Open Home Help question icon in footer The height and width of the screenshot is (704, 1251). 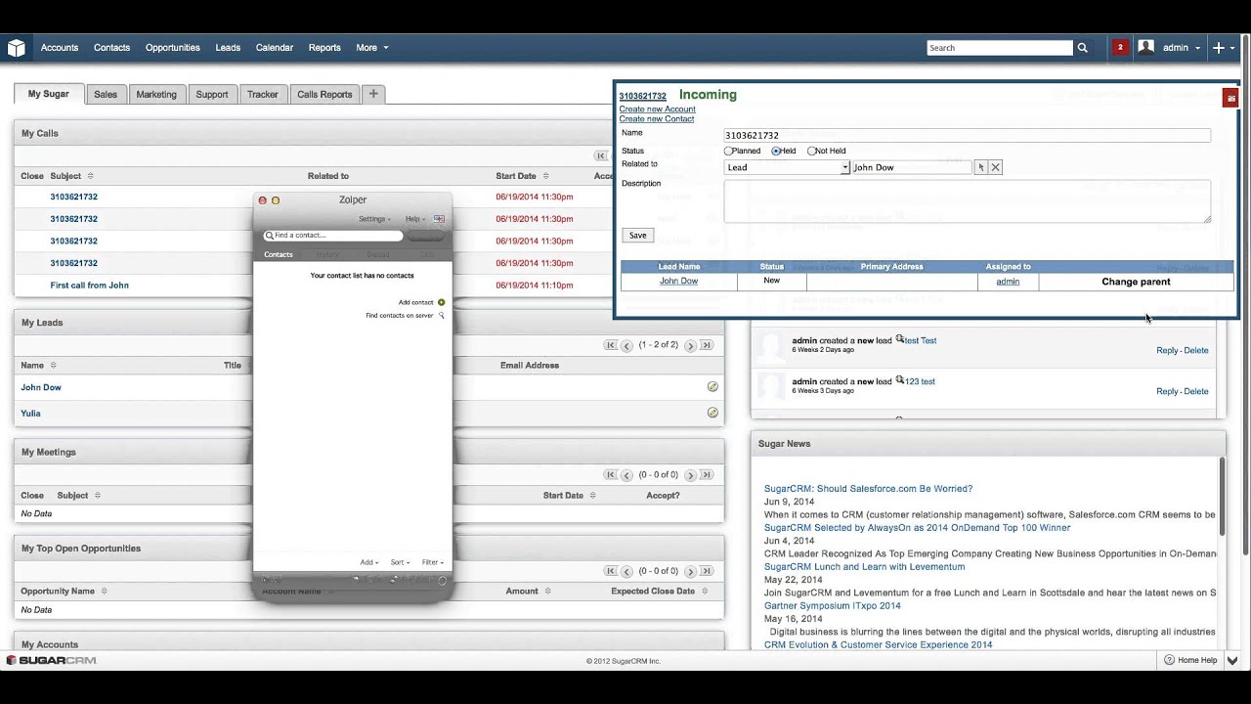click(x=1169, y=660)
